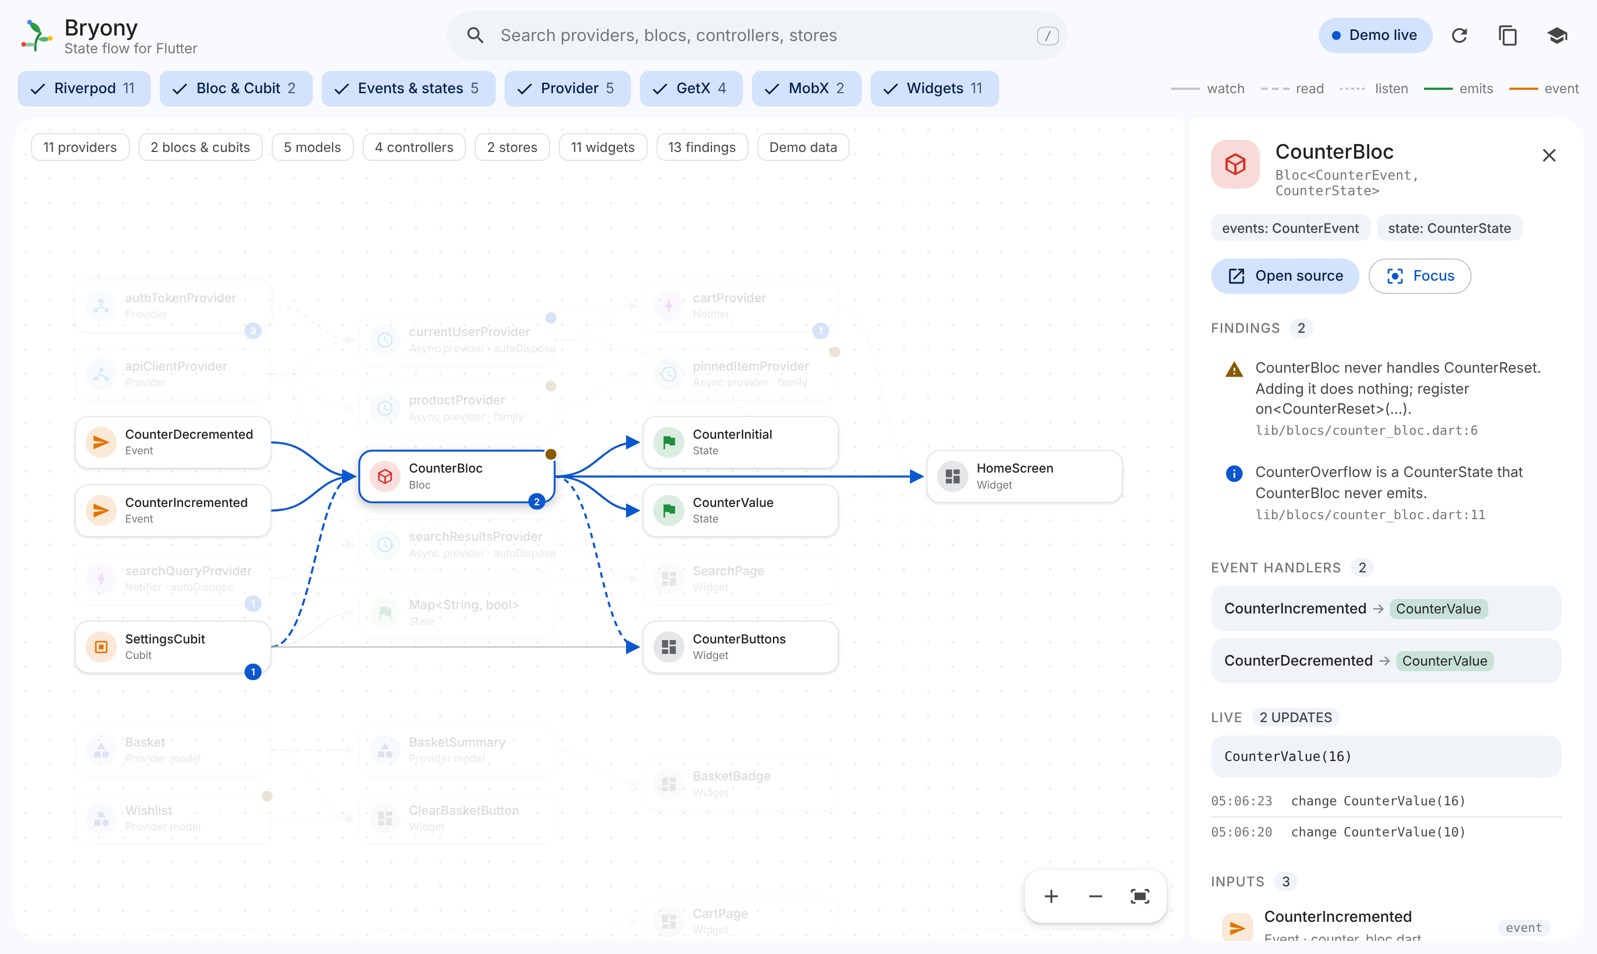The height and width of the screenshot is (954, 1597).
Task: Click the search magnifier icon
Action: [475, 35]
